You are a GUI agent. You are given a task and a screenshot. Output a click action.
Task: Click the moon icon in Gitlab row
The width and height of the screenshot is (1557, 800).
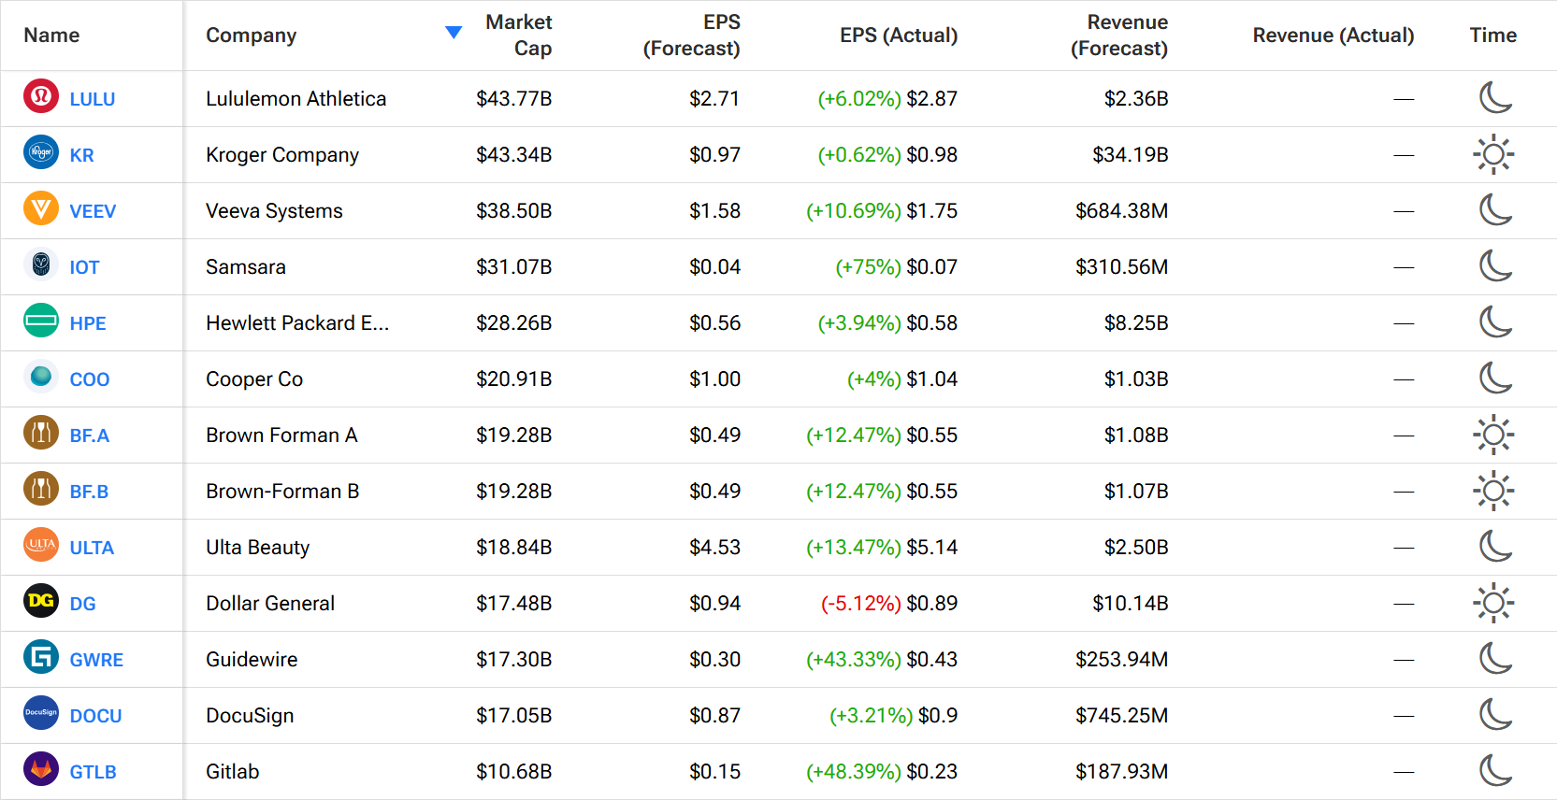(x=1495, y=770)
